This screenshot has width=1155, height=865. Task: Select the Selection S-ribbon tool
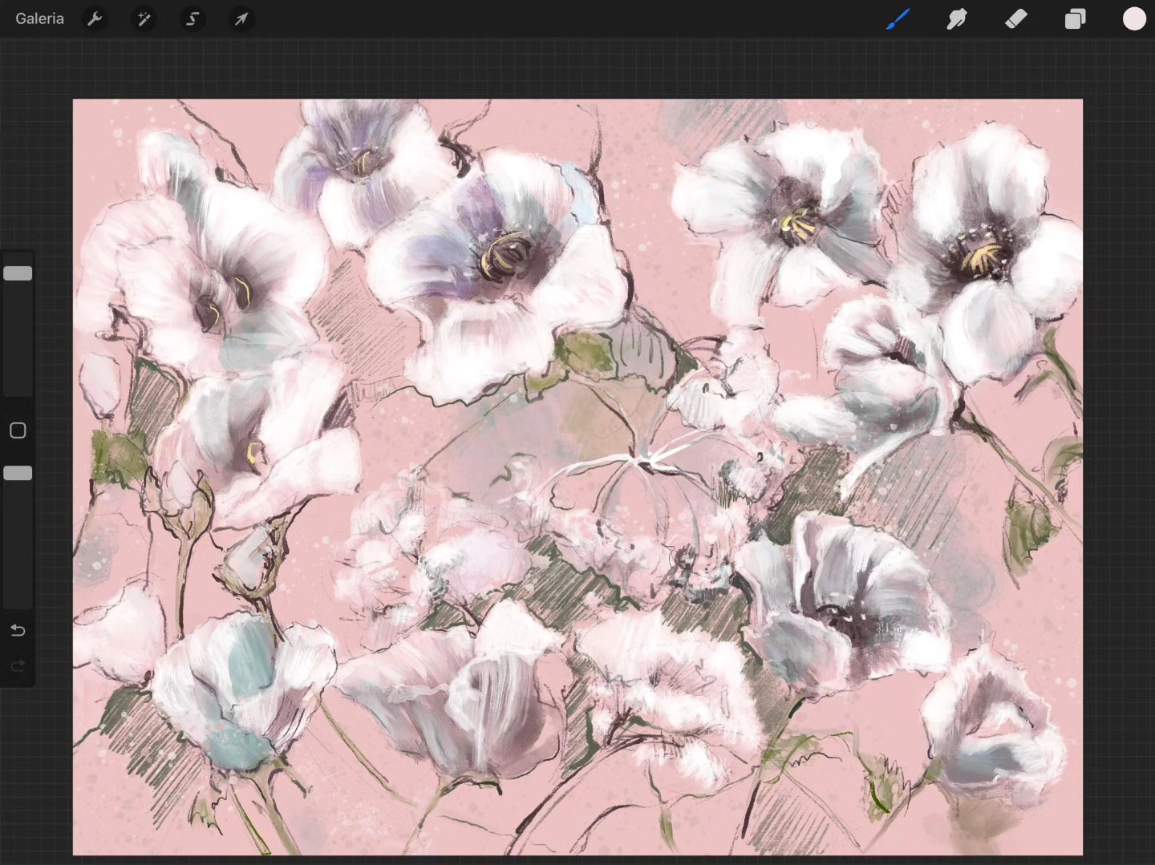pos(192,18)
